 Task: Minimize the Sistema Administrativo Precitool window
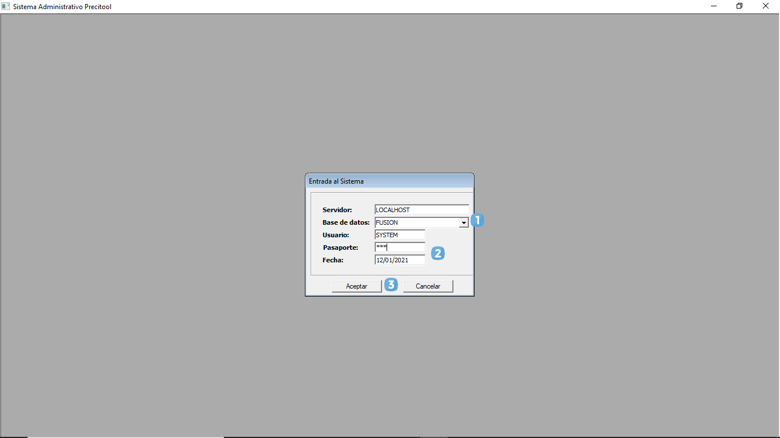(x=714, y=6)
